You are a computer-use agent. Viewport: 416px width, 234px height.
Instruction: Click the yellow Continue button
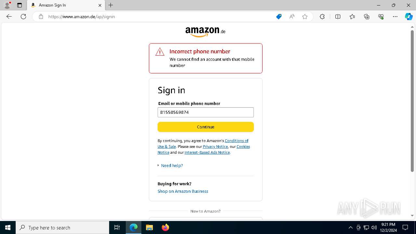click(x=206, y=127)
